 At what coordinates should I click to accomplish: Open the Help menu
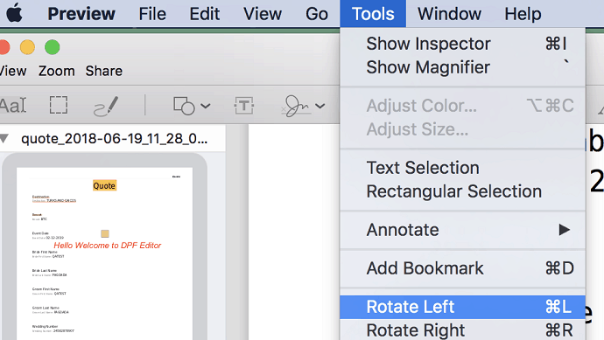tap(523, 14)
